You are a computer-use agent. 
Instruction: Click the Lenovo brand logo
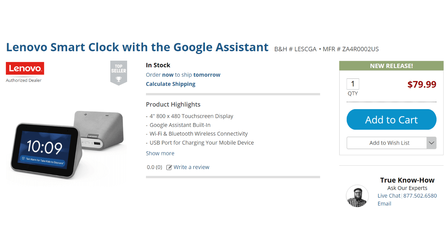tap(25, 68)
